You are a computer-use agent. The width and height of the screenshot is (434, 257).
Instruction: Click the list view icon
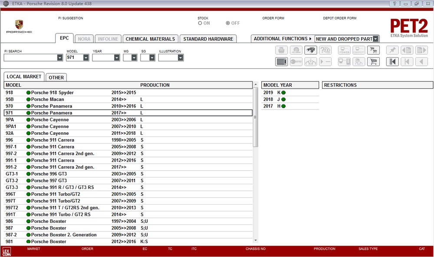pos(282,62)
